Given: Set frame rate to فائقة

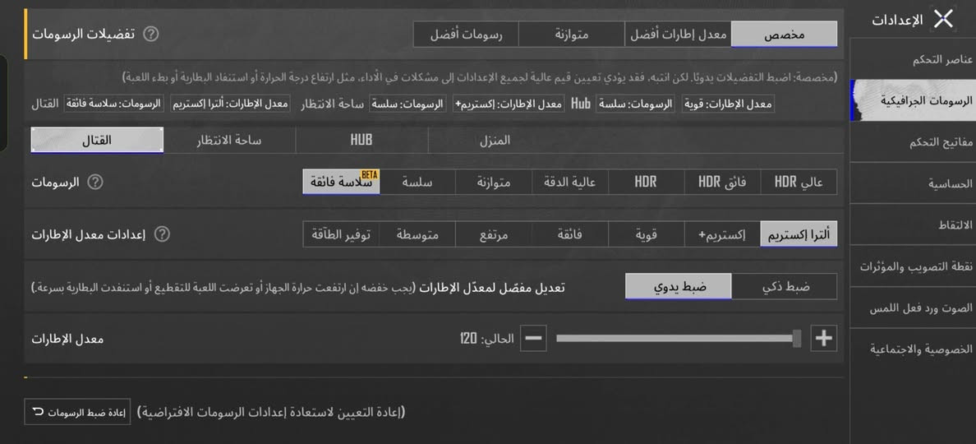Looking at the screenshot, I should pos(570,235).
